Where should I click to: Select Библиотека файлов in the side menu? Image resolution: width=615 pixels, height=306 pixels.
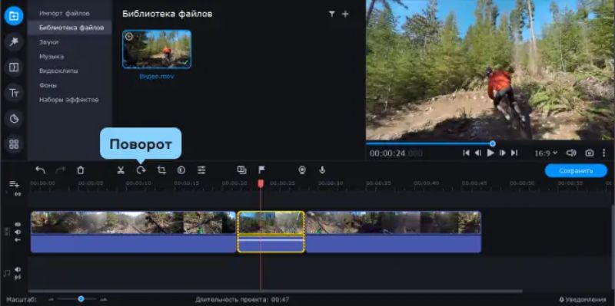[x=71, y=28]
